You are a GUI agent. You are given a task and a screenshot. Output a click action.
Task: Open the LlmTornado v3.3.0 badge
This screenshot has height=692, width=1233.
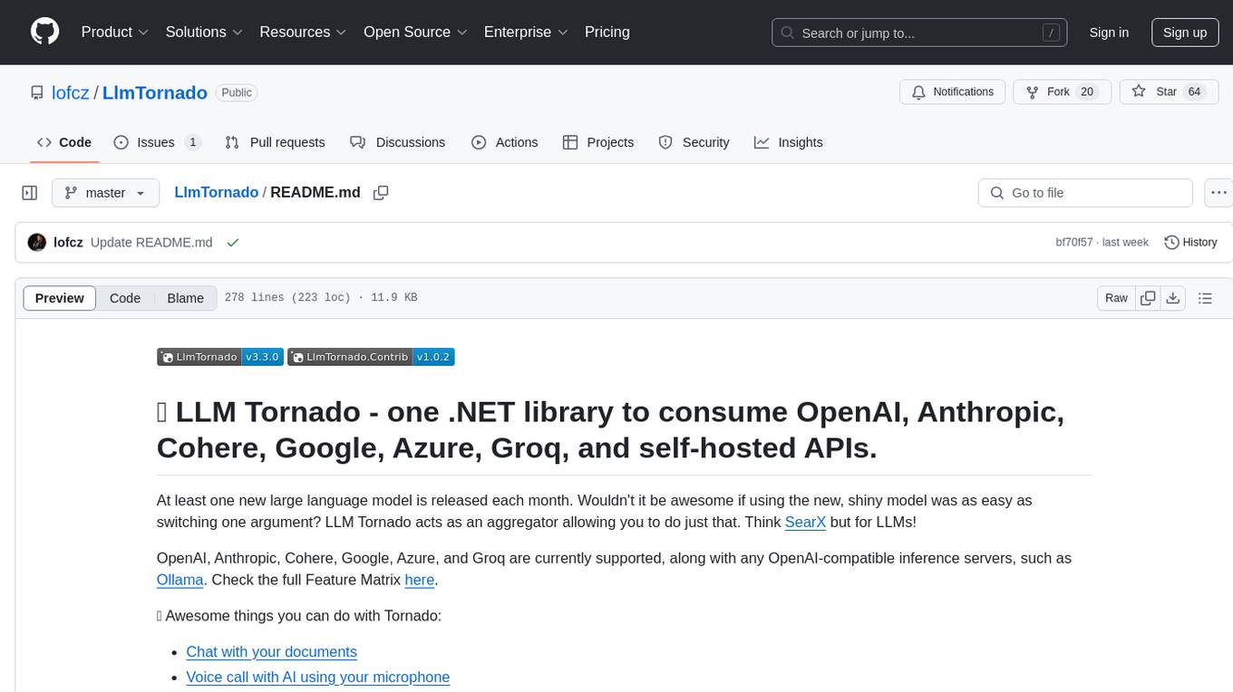(220, 357)
